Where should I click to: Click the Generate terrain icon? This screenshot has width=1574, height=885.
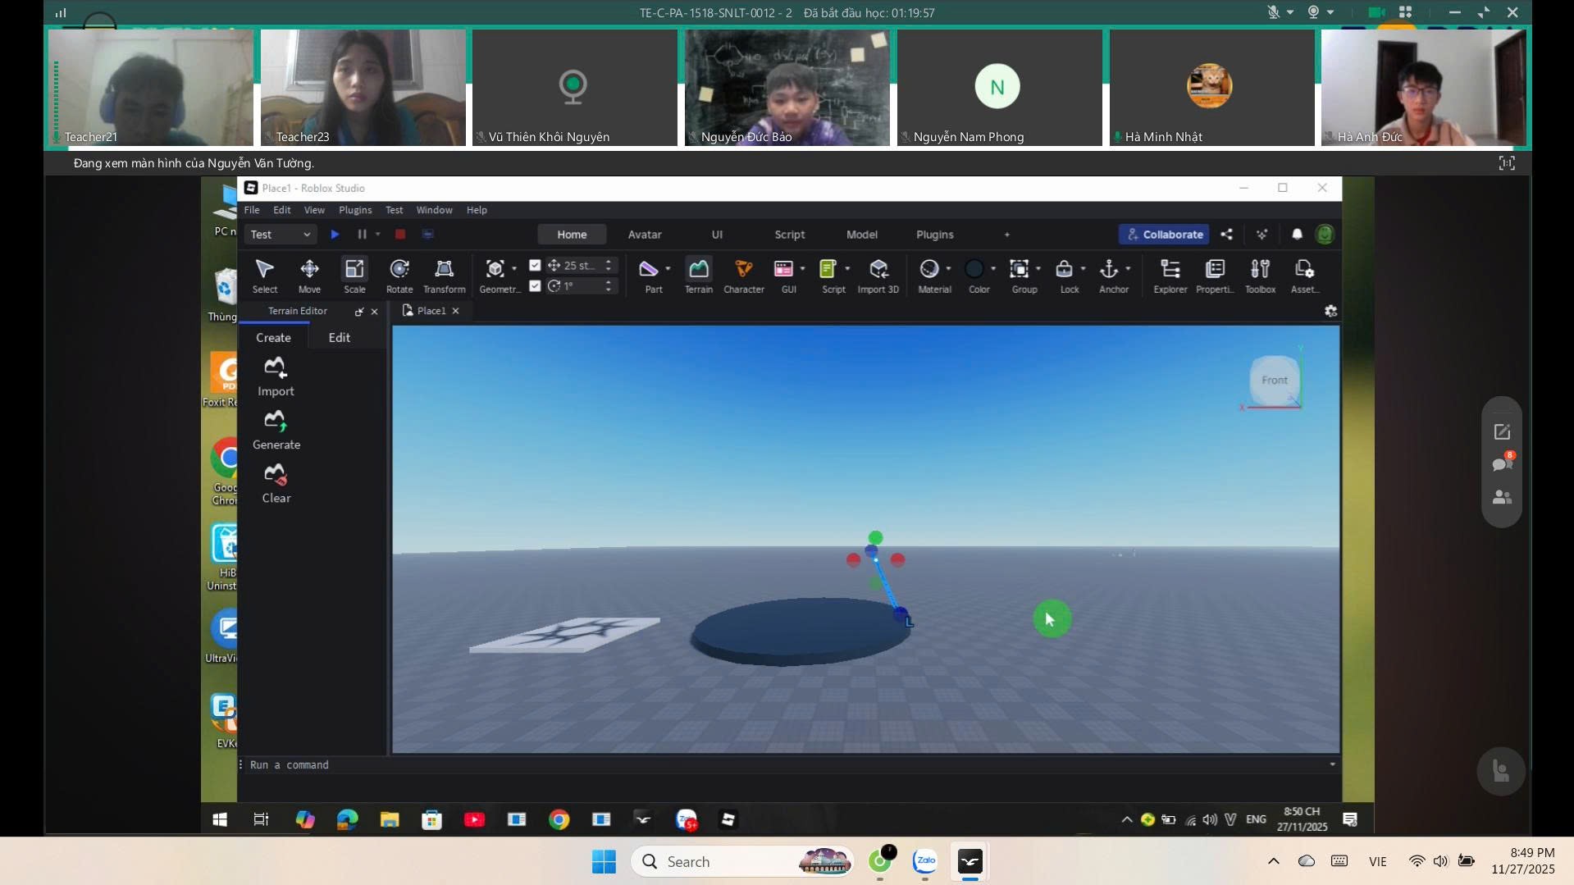[x=276, y=421]
